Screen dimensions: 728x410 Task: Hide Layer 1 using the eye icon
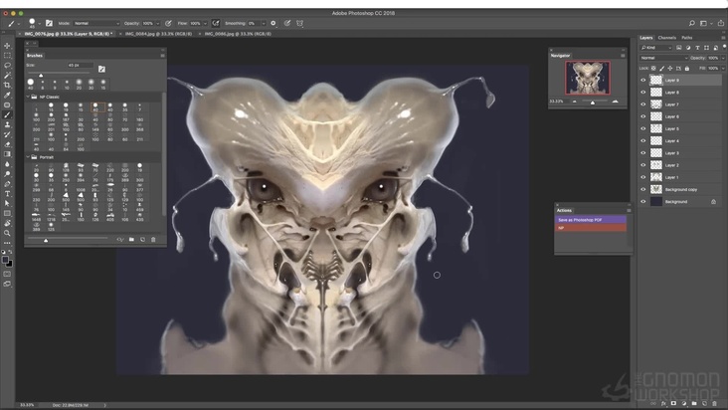643,177
